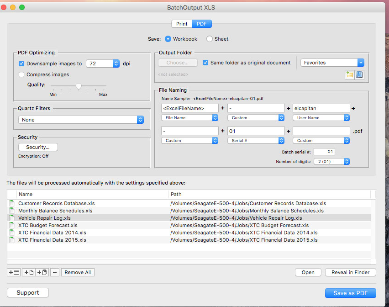This screenshot has width=389, height=307.
Task: Click the add list of files icon
Action: [x=13, y=272]
